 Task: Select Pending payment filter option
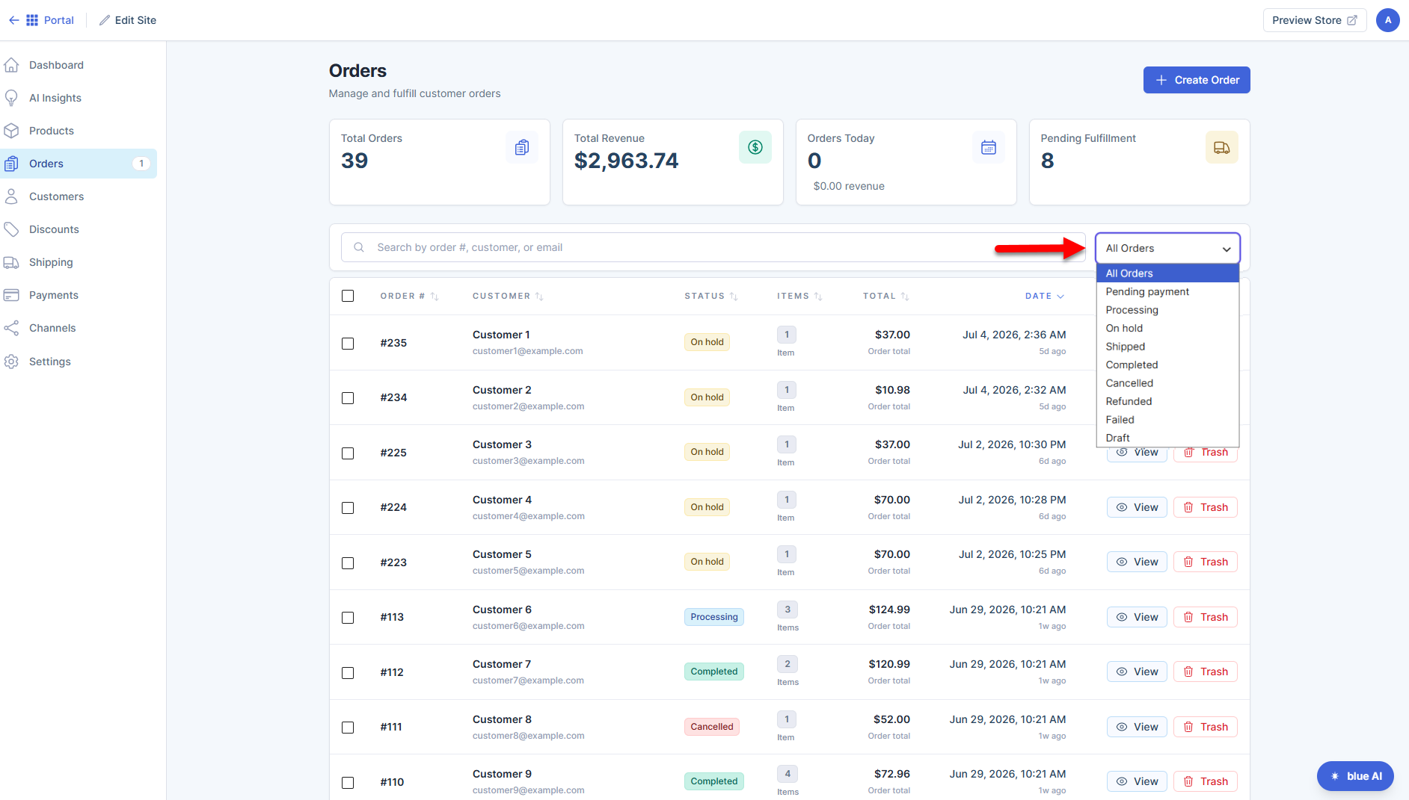click(x=1167, y=291)
